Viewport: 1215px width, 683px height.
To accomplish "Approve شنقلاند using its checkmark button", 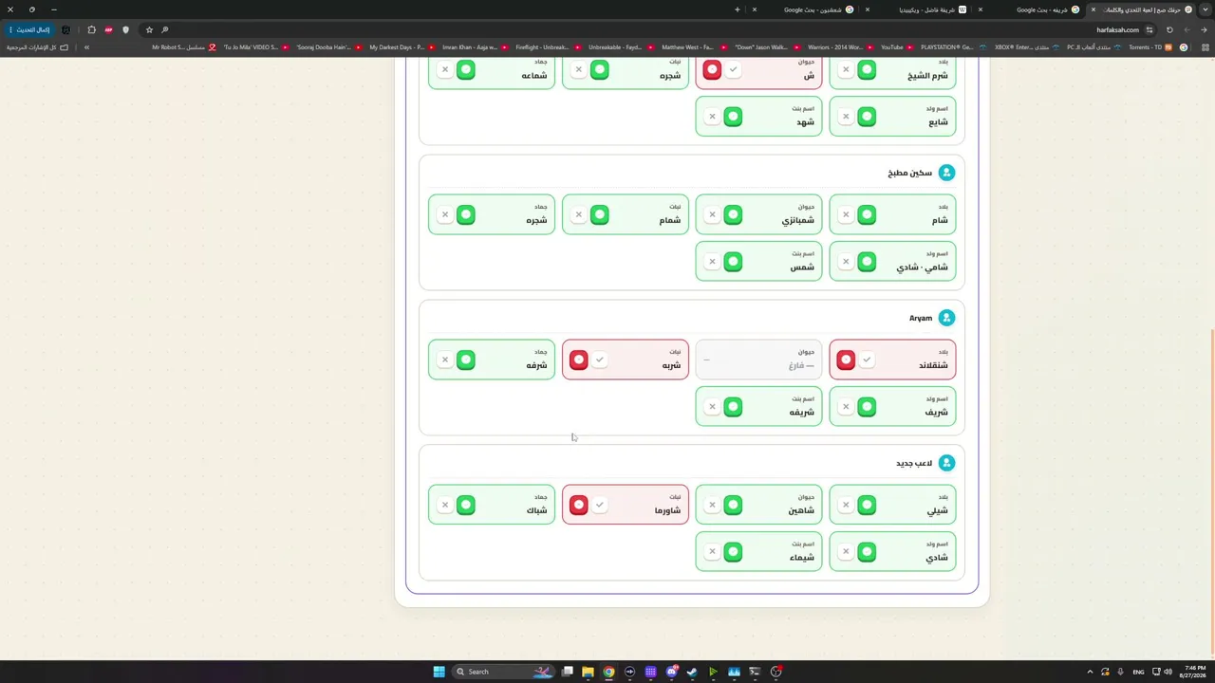I will (867, 360).
